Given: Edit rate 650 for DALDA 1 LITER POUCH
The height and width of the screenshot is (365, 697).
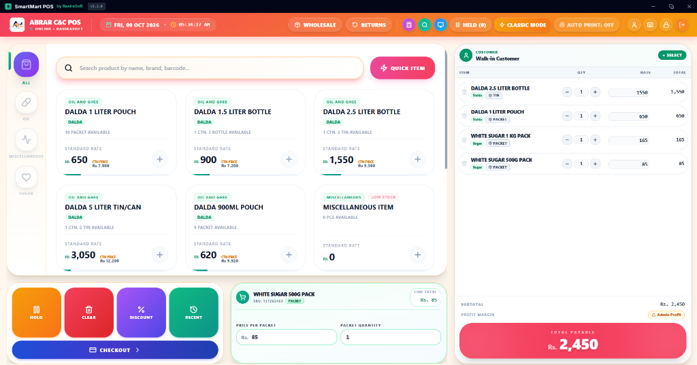Looking at the screenshot, I should pyautogui.click(x=630, y=116).
